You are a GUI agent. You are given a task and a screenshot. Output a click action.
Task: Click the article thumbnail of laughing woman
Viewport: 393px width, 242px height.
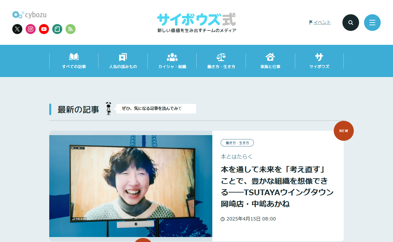click(x=130, y=186)
